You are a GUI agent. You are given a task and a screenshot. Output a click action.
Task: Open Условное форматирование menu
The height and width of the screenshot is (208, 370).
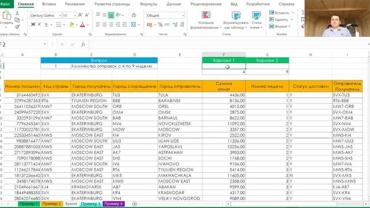pos(206,20)
